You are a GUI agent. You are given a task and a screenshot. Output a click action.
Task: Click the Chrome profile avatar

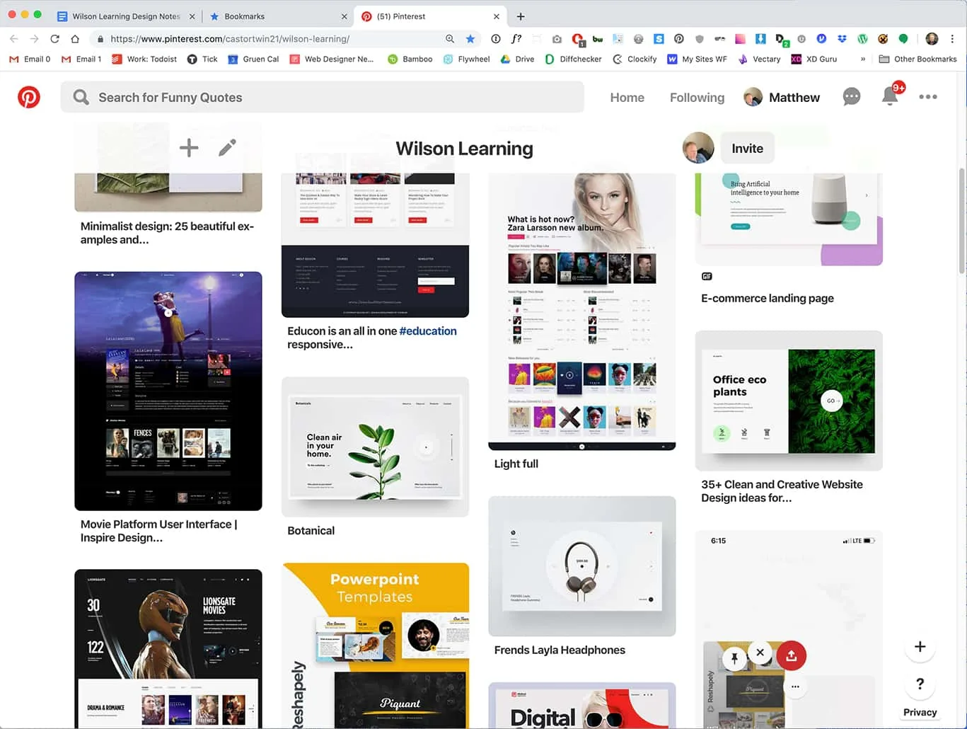tap(932, 39)
